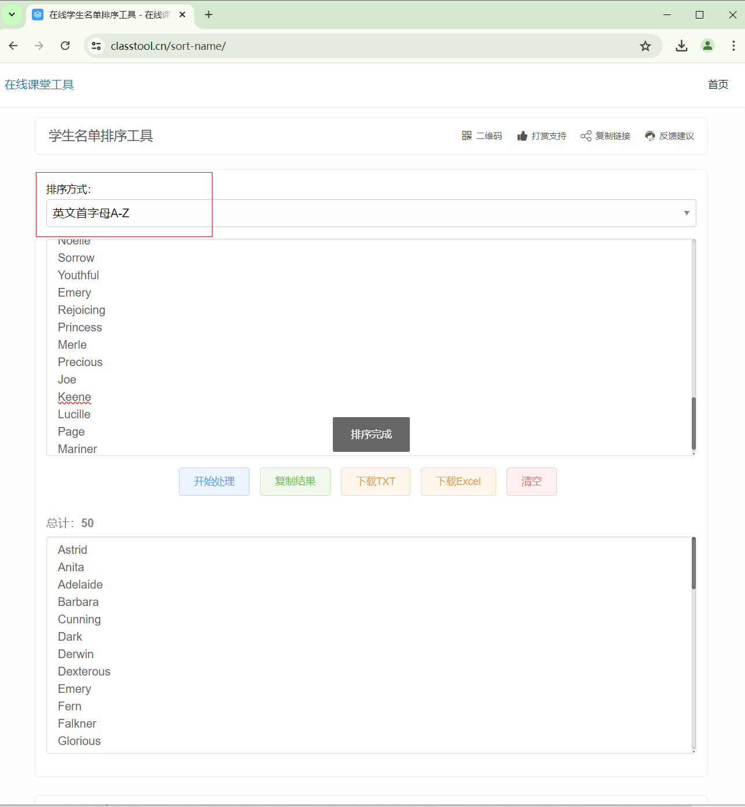Screen dimensions: 745x807
Task: Click the name Youthful in input list
Action: pos(78,275)
